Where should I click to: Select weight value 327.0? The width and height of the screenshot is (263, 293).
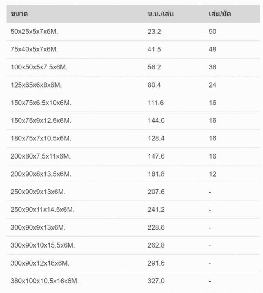[x=156, y=281]
